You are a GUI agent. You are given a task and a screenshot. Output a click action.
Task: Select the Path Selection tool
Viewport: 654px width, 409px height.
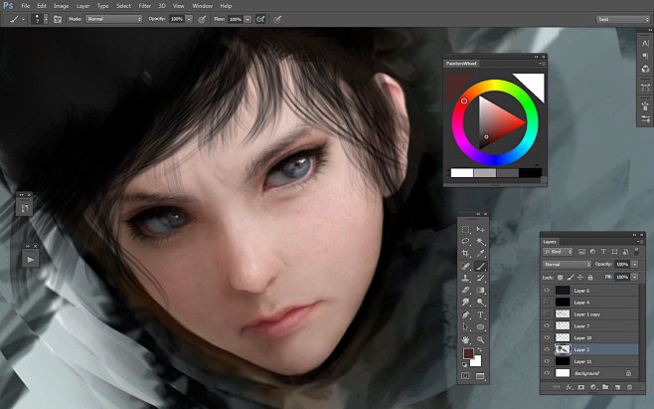pyautogui.click(x=466, y=327)
